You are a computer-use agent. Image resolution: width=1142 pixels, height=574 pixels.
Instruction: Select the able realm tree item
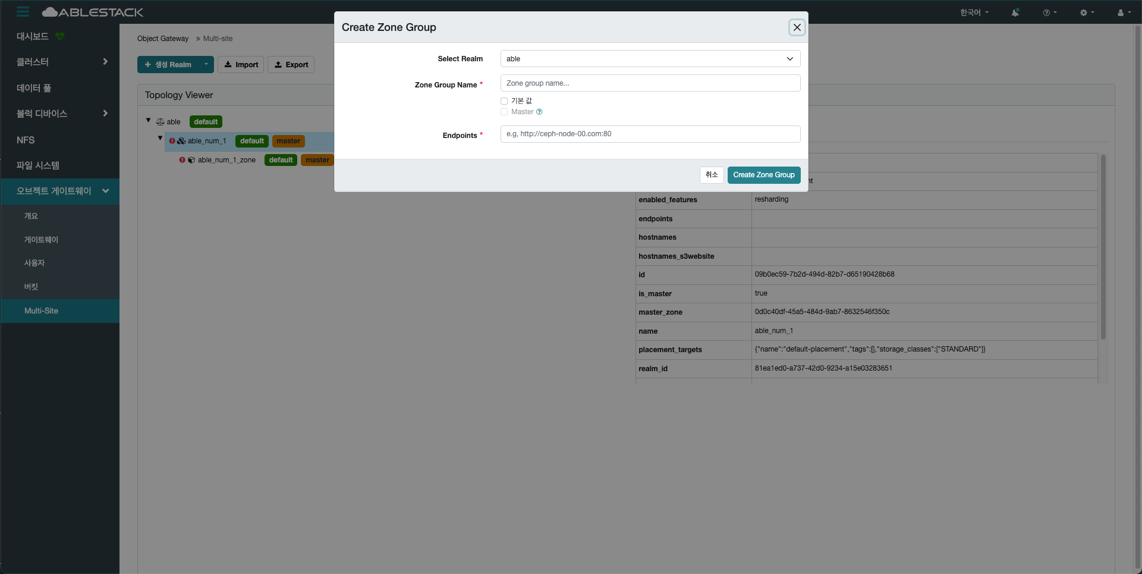tap(174, 122)
